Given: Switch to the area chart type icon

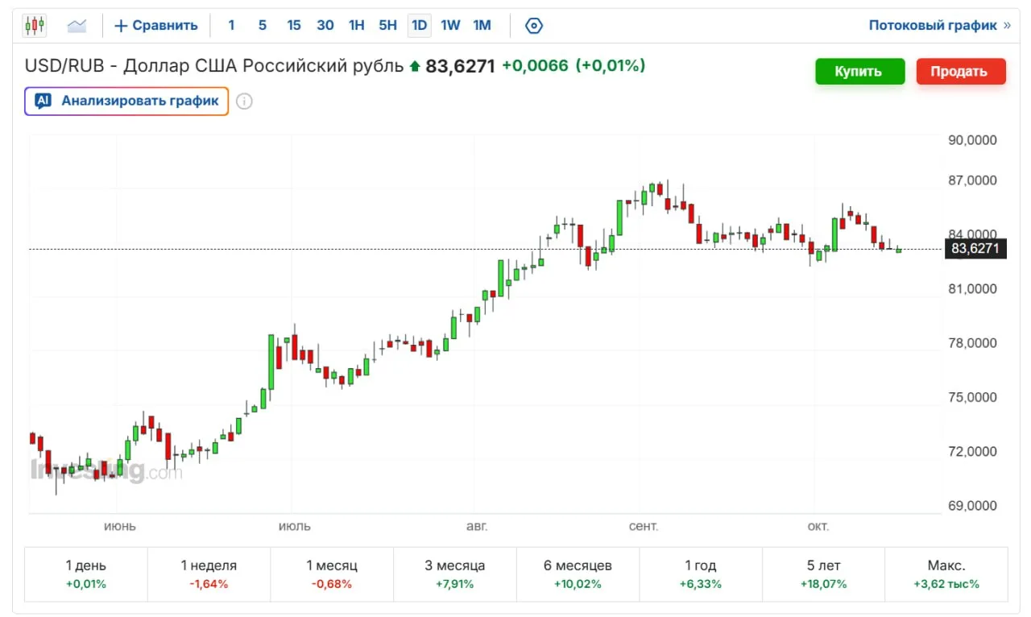Looking at the screenshot, I should (x=77, y=26).
